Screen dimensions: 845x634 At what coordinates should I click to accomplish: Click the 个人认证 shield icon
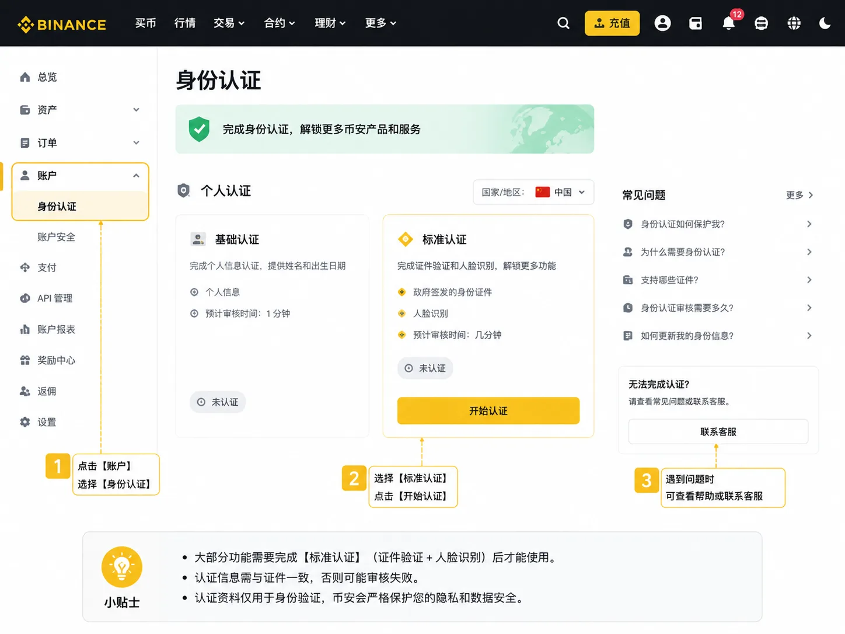click(184, 191)
